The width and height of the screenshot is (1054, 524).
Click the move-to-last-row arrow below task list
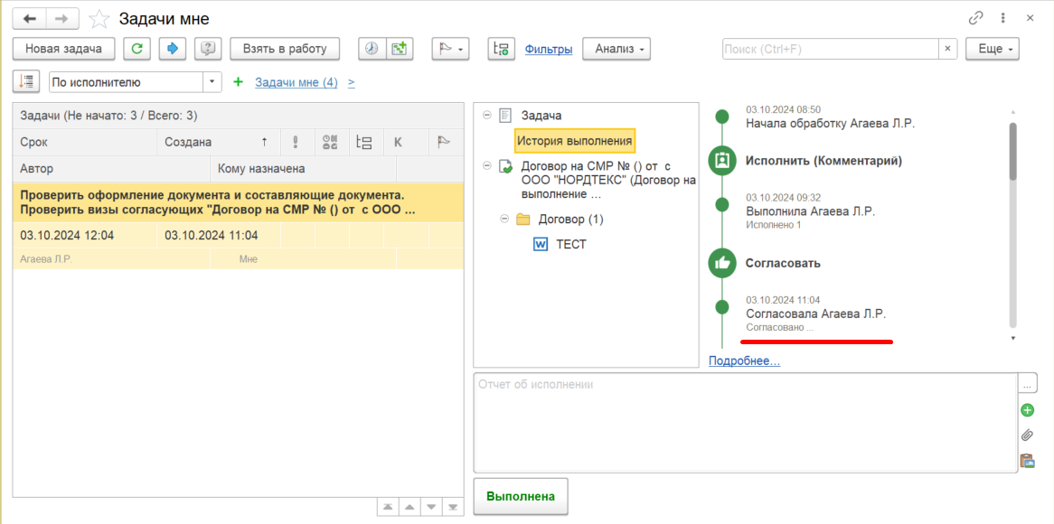point(454,507)
